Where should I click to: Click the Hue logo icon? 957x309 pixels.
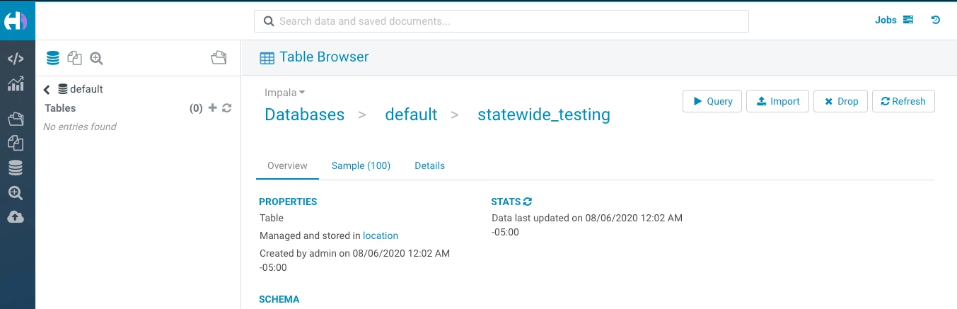16,21
